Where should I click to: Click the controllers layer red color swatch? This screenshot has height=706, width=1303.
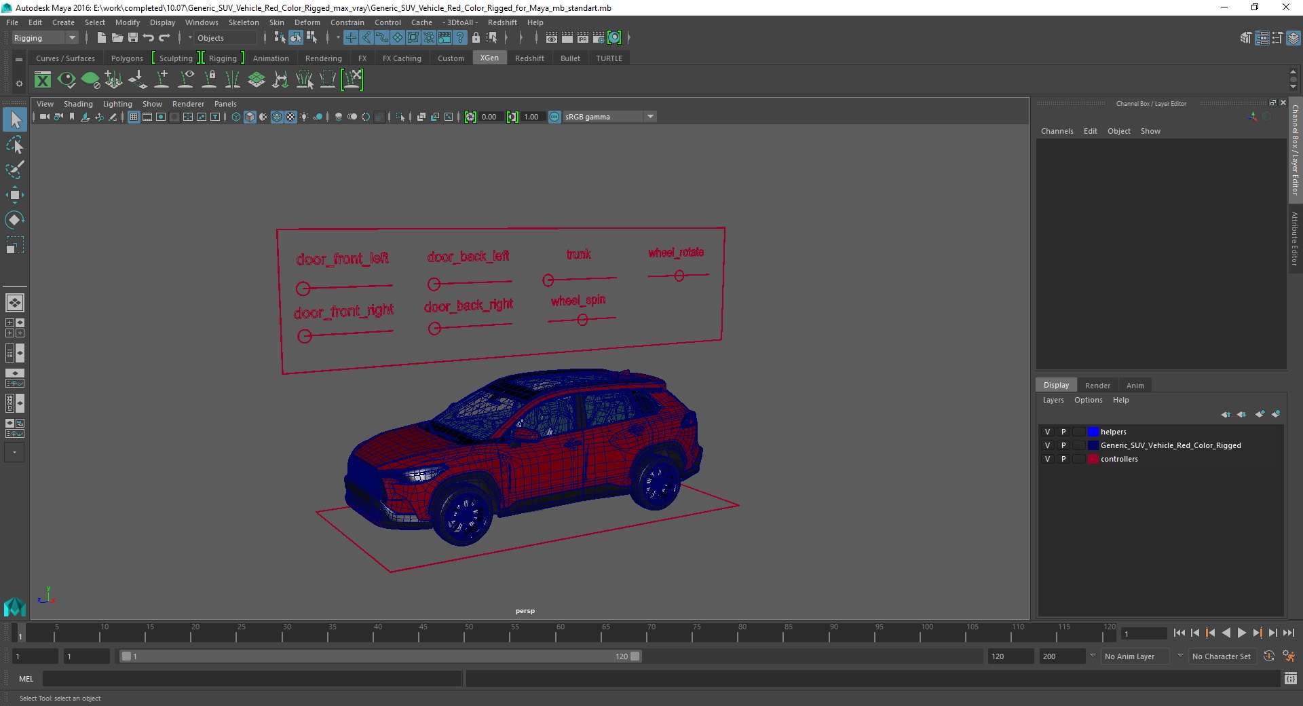[x=1093, y=459]
